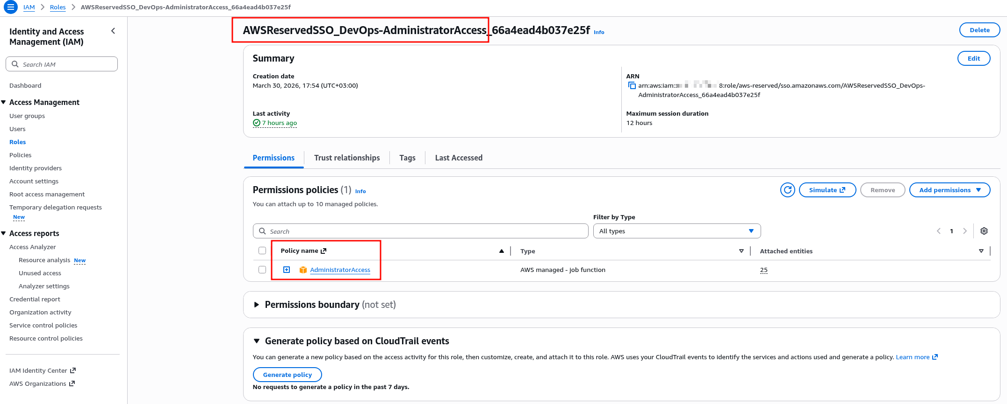The width and height of the screenshot is (1007, 404).
Task: Switch to the Trust relationships tab
Action: pos(346,158)
